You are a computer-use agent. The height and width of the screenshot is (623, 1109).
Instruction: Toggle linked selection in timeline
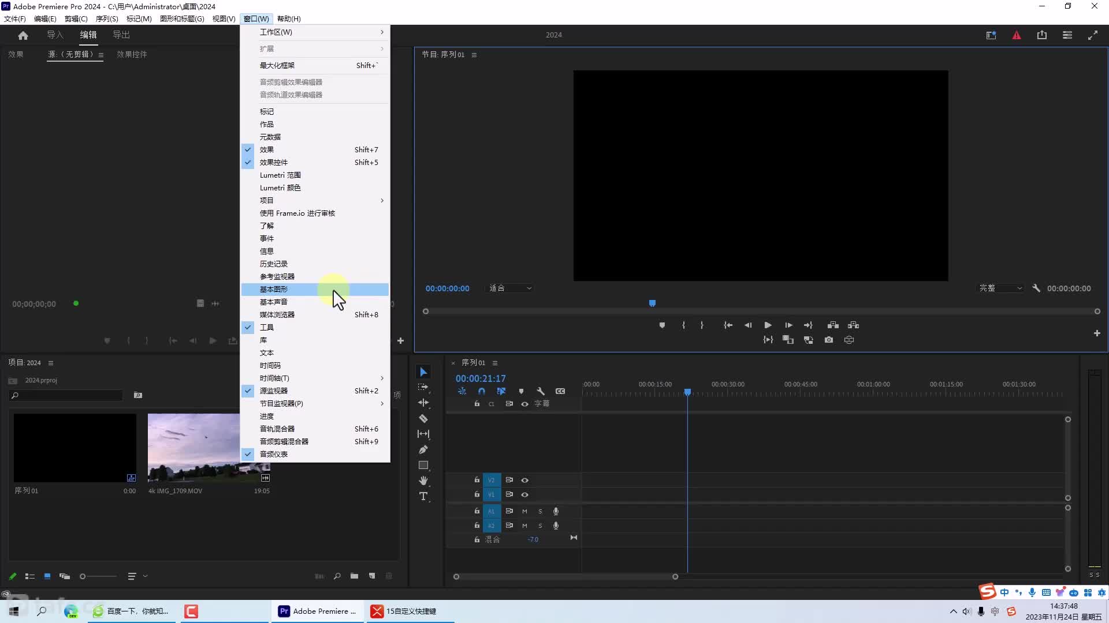pos(501,391)
